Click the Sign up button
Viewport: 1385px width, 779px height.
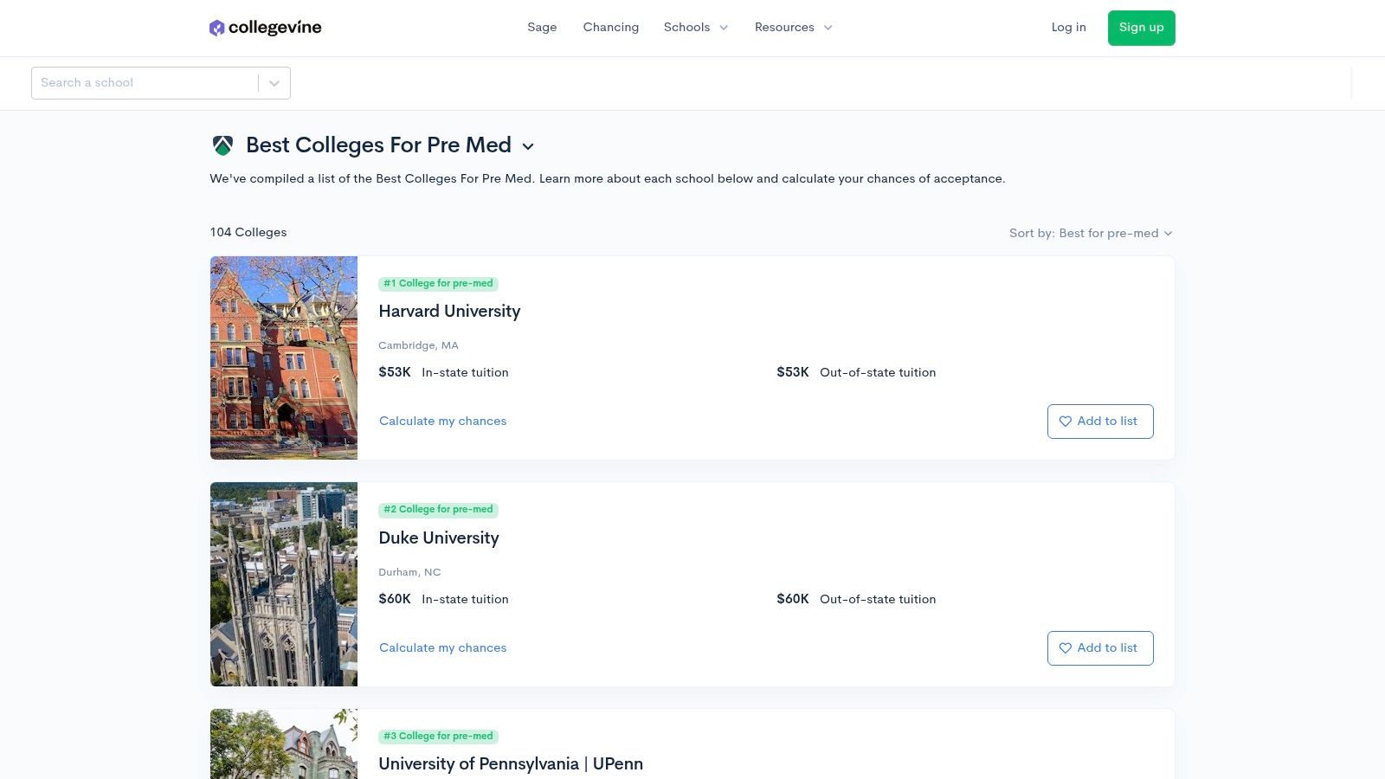pos(1141,27)
